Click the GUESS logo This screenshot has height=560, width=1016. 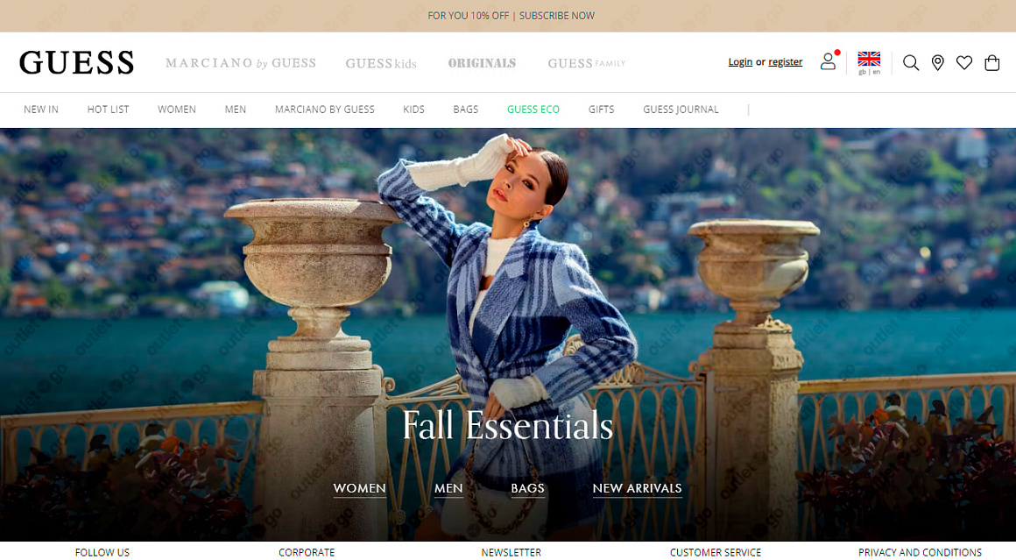point(76,63)
